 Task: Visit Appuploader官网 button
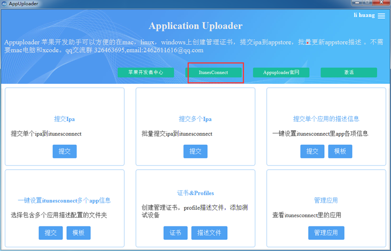click(281, 72)
